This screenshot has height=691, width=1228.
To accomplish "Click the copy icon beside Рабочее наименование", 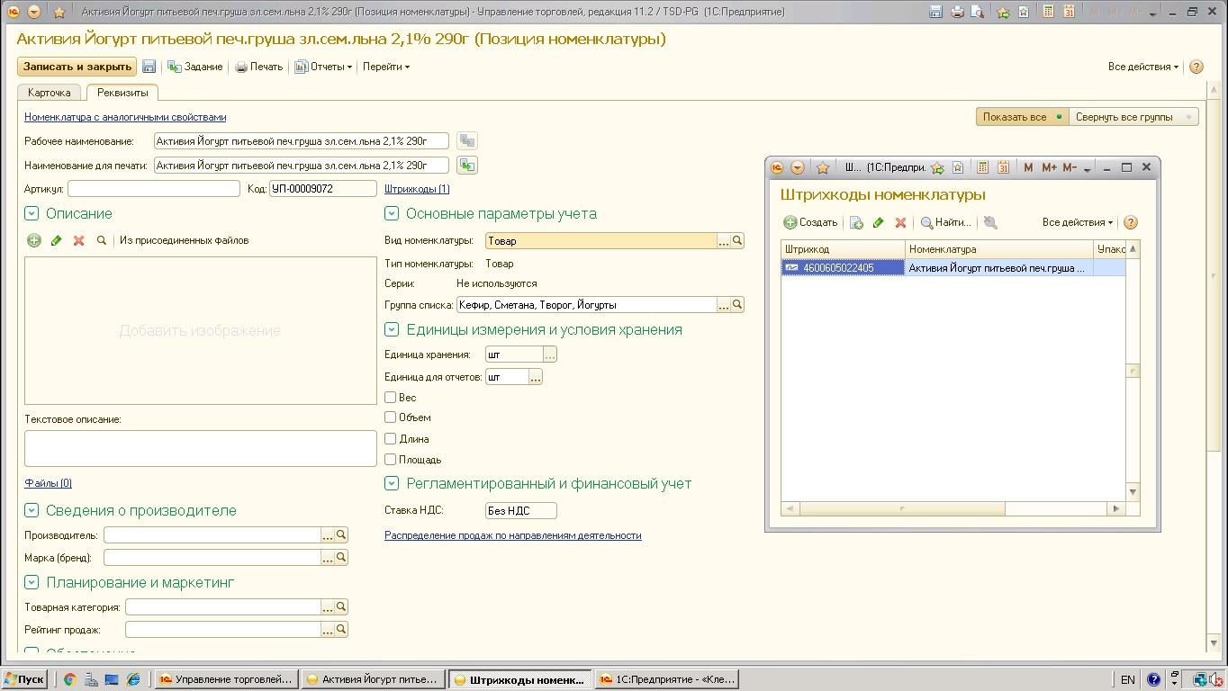I will coord(466,140).
